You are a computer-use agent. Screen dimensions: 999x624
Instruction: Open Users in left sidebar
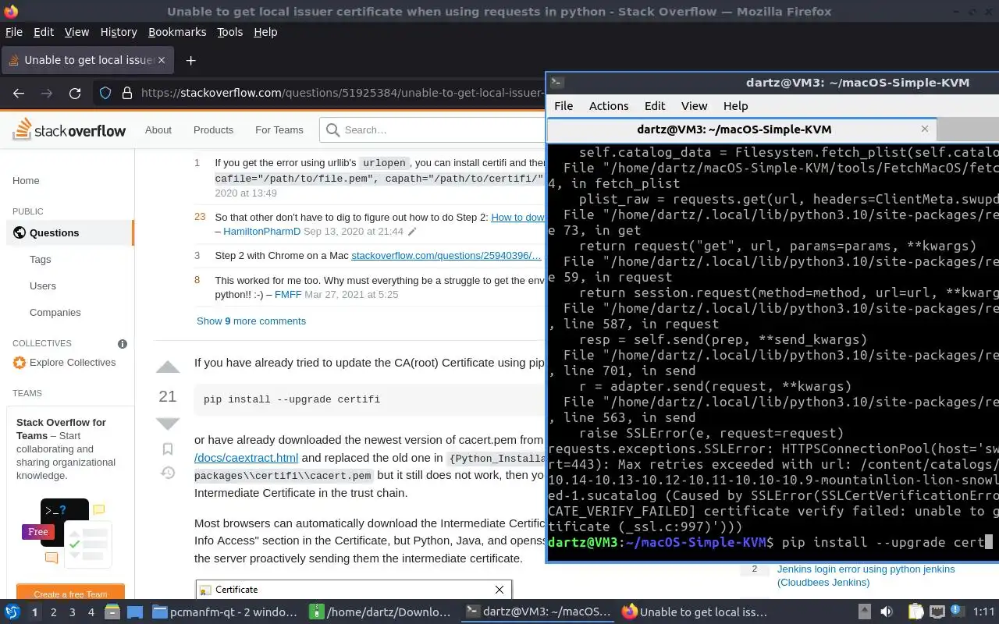click(x=43, y=285)
